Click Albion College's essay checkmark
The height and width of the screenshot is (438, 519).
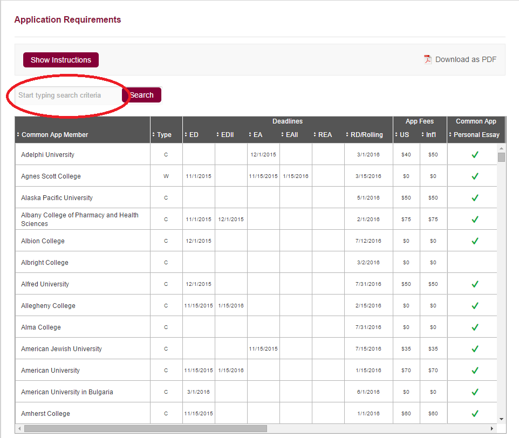(x=475, y=241)
